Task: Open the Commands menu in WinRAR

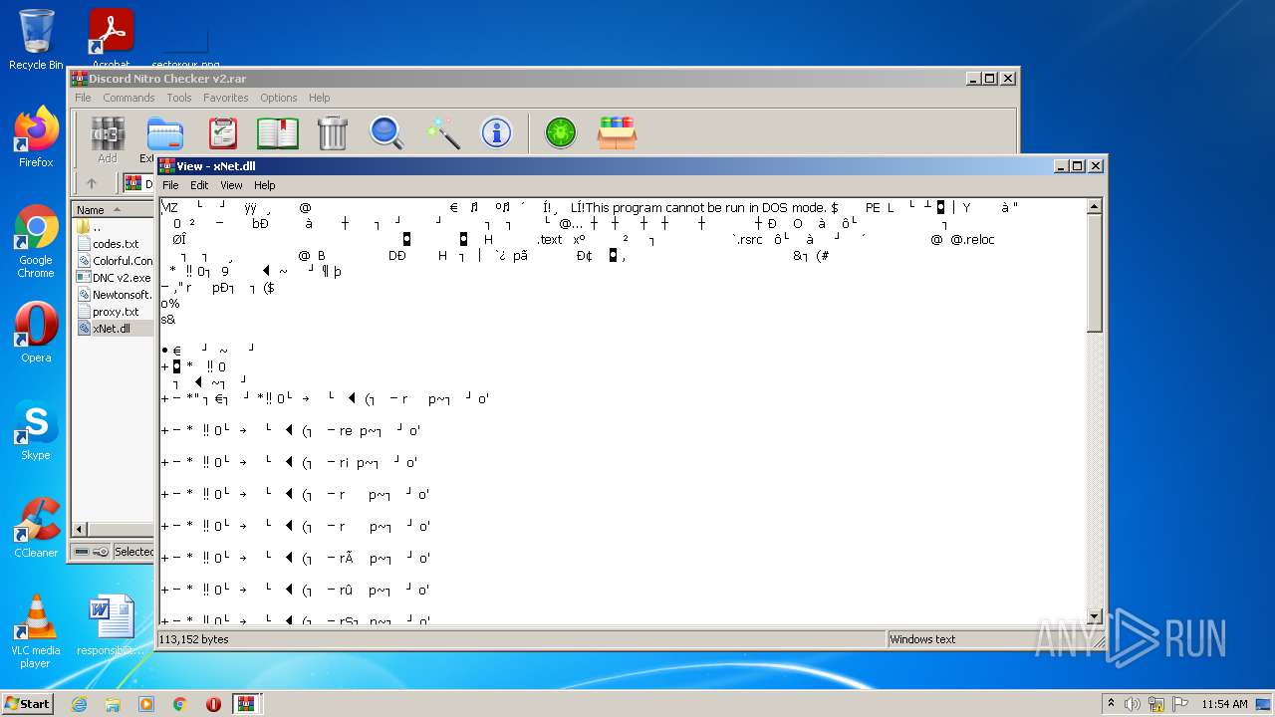Action: [128, 98]
